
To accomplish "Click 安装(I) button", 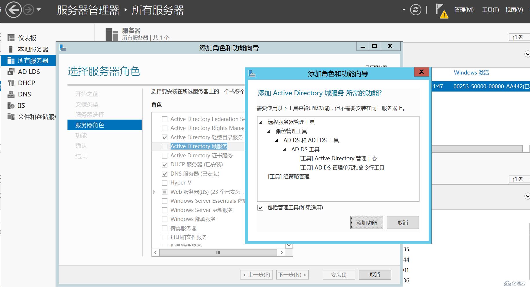I will (339, 275).
